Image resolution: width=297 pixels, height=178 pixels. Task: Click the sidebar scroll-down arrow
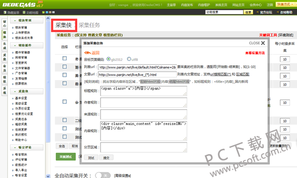[48, 176]
